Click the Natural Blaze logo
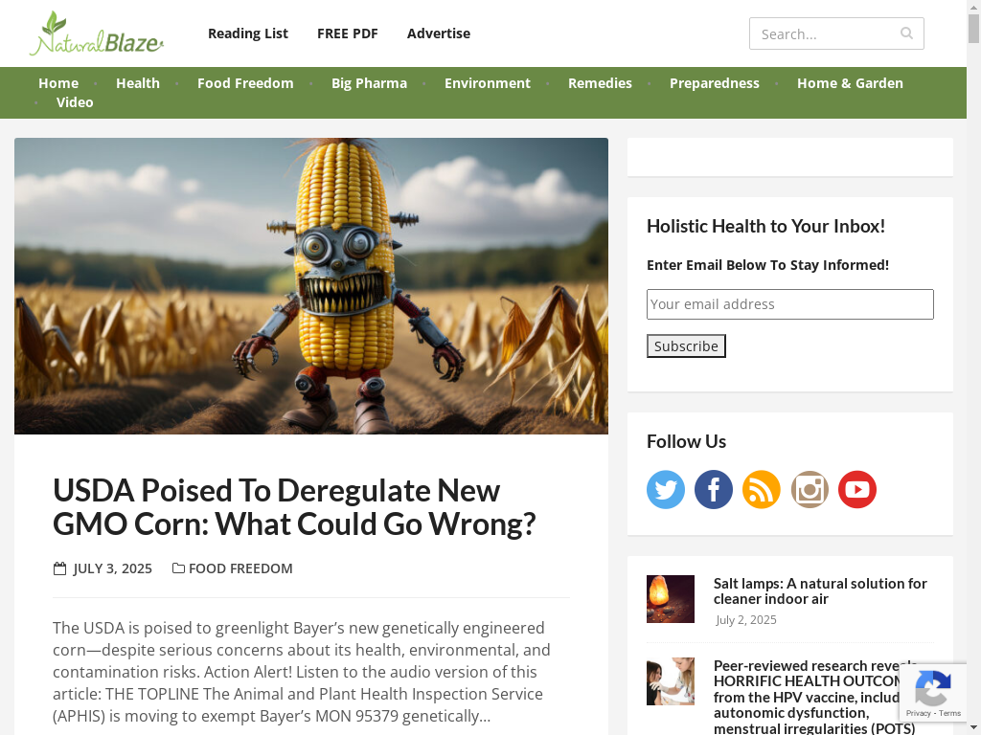The width and height of the screenshot is (981, 735). coord(97,33)
